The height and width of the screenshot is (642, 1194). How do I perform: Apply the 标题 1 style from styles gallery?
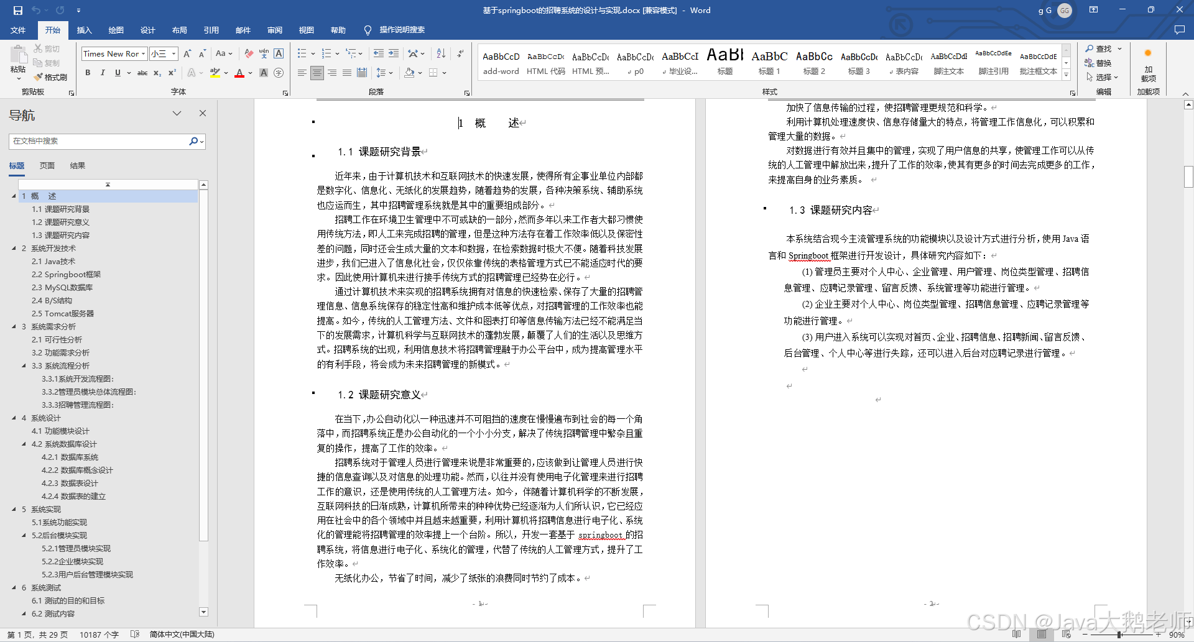click(769, 62)
